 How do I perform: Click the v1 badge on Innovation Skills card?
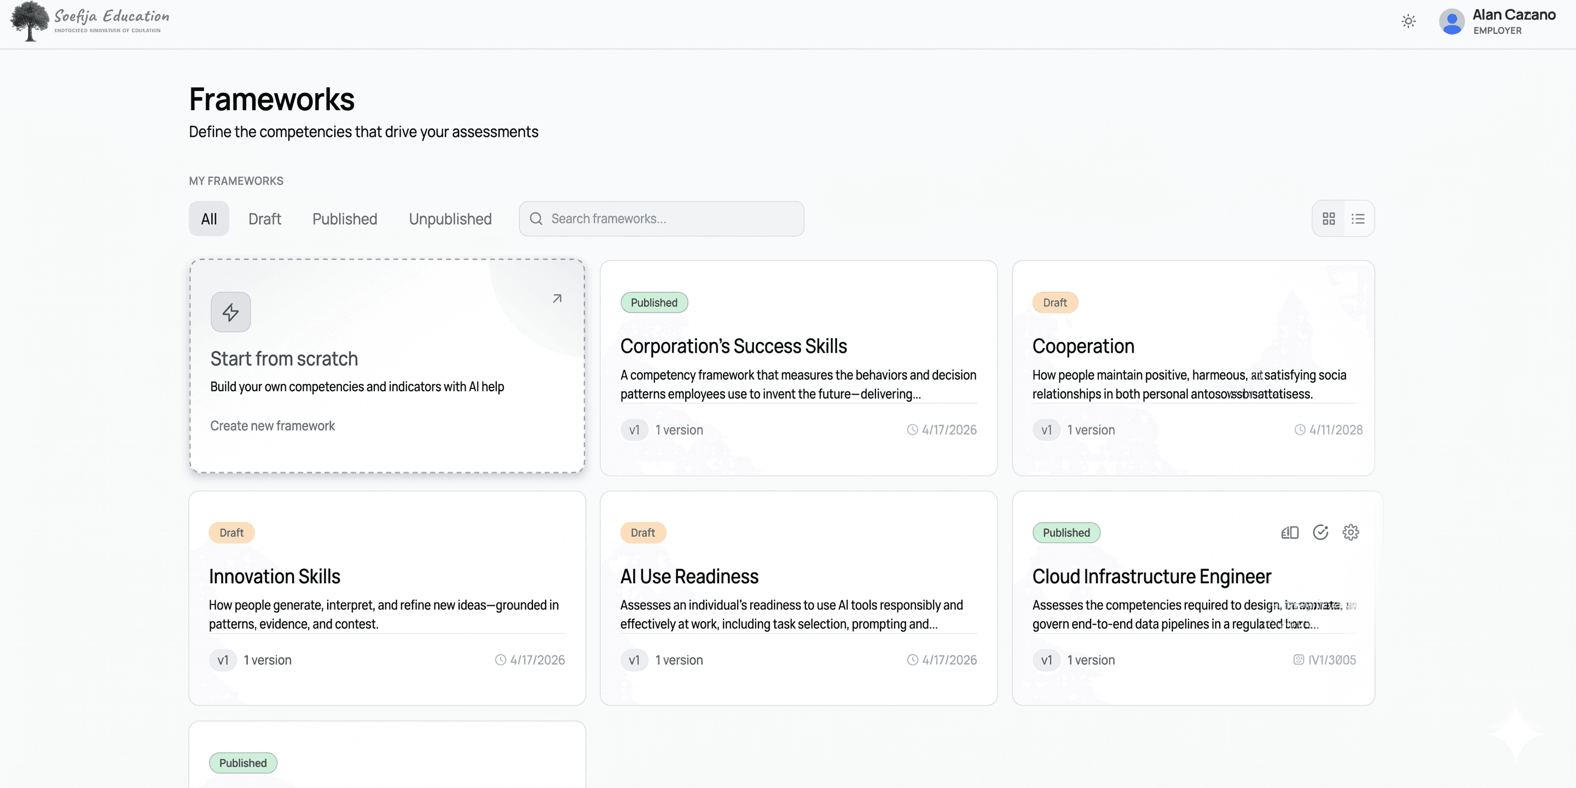tap(223, 660)
